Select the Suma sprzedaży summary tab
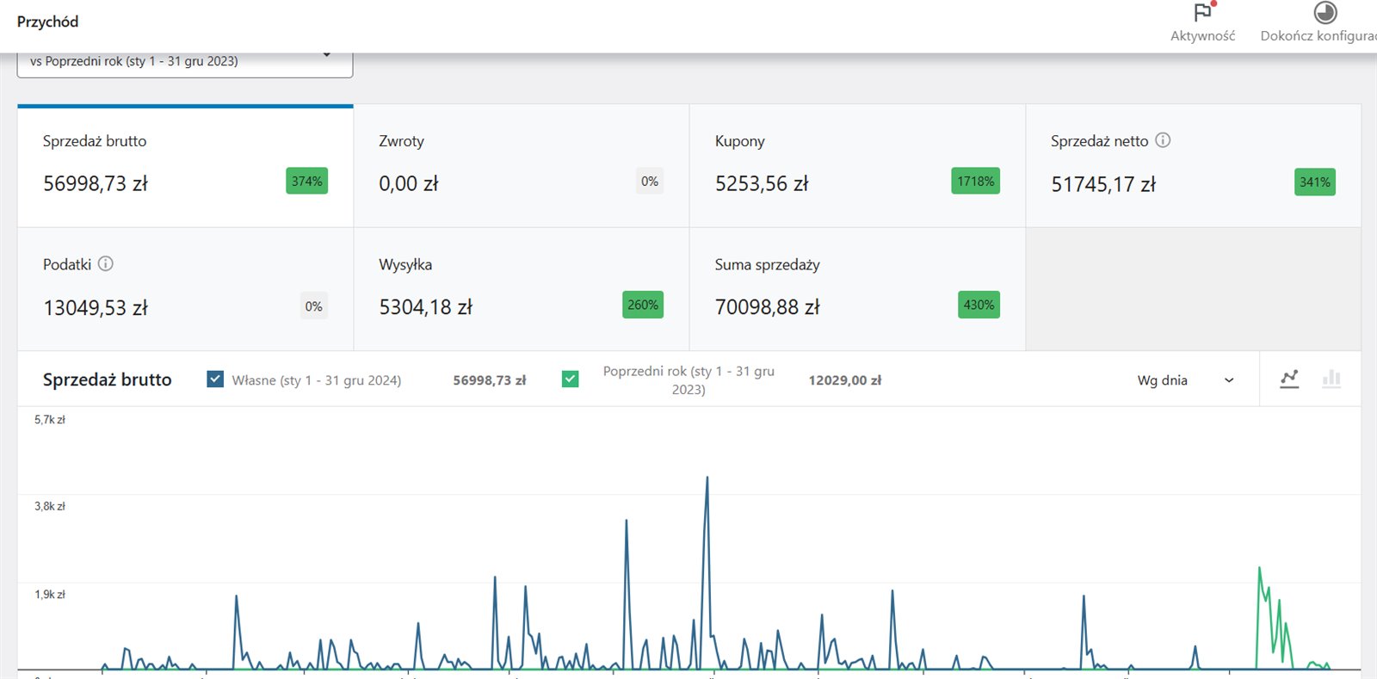The height and width of the screenshot is (679, 1377). coord(856,289)
